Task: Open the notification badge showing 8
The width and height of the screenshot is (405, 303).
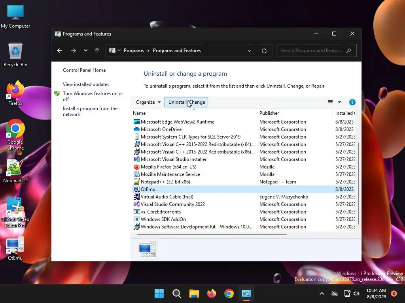Action: tap(394, 293)
